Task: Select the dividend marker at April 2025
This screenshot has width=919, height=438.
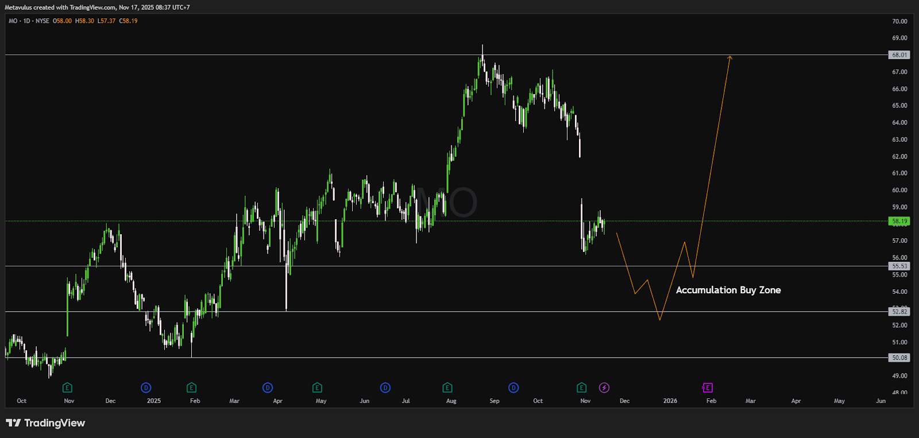Action: (x=268, y=388)
